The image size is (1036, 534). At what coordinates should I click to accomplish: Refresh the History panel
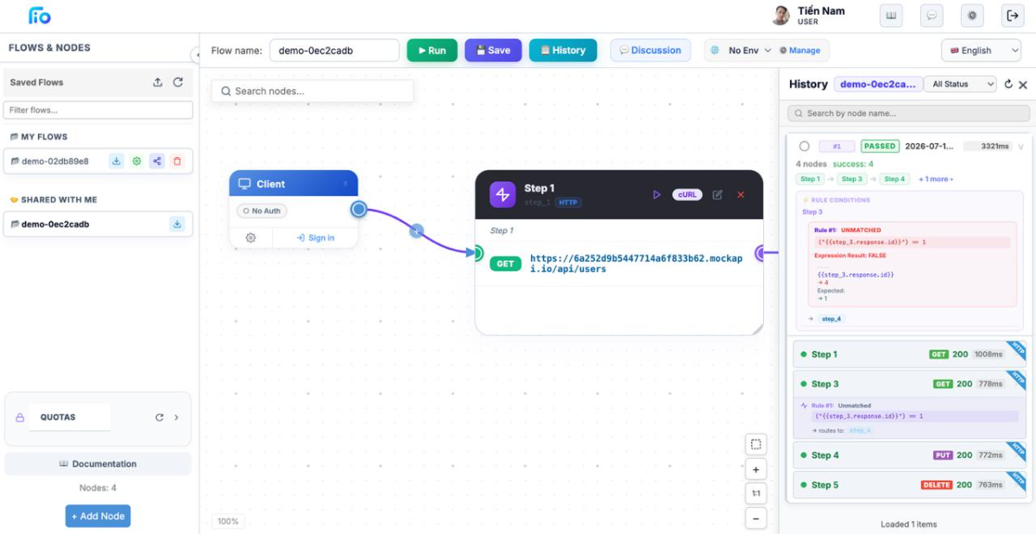pos(1008,85)
